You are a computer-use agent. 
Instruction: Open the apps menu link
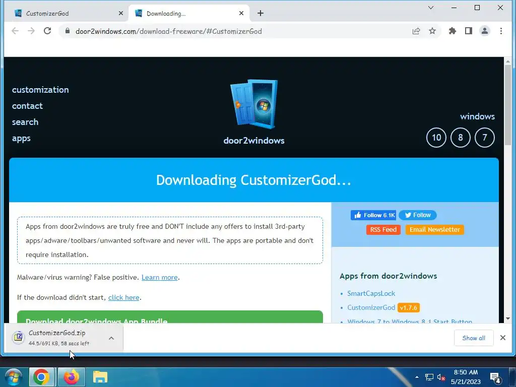click(x=21, y=138)
